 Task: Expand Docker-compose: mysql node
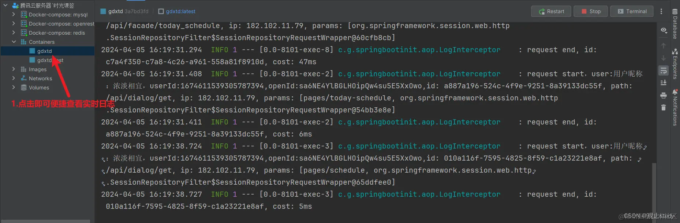(14, 14)
